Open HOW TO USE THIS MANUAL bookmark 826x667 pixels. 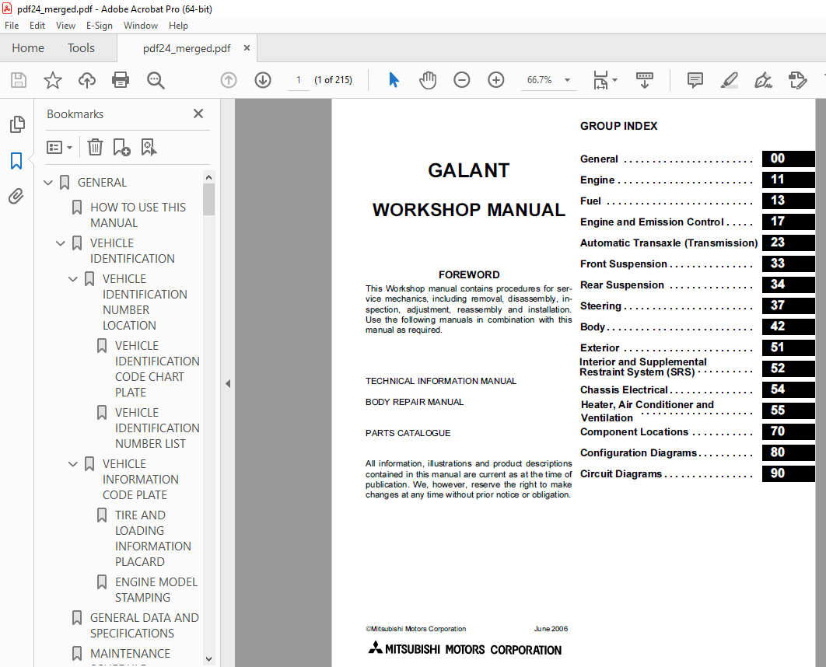(138, 215)
